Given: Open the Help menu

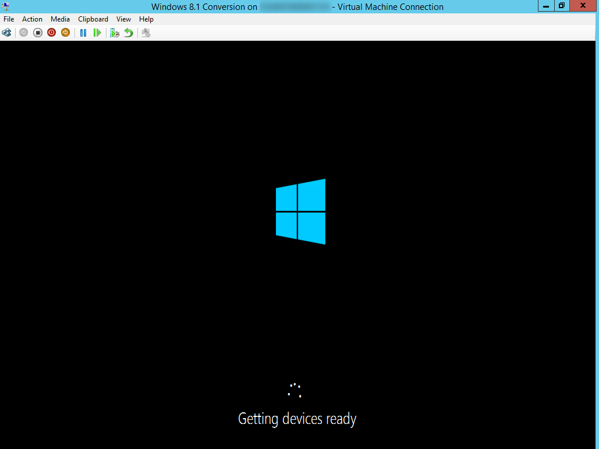Looking at the screenshot, I should point(146,19).
